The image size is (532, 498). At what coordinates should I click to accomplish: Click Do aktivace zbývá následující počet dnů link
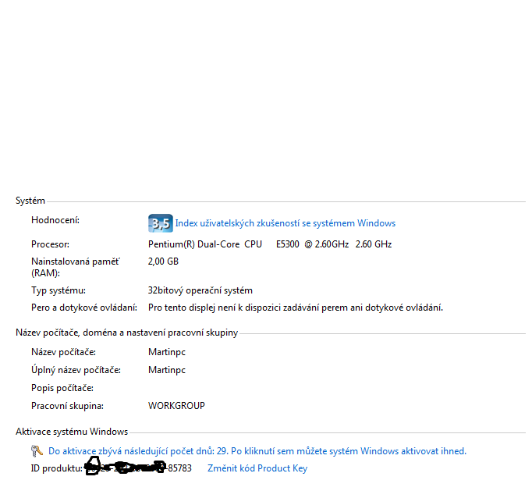257,451
